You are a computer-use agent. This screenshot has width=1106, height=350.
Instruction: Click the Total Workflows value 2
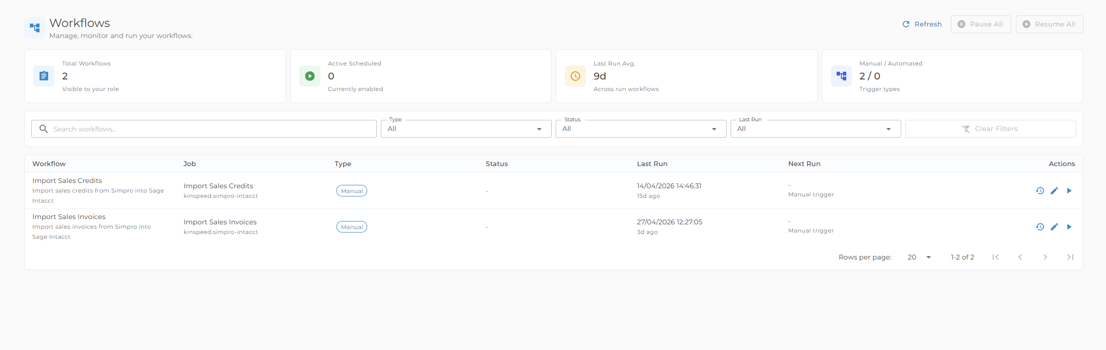(65, 76)
